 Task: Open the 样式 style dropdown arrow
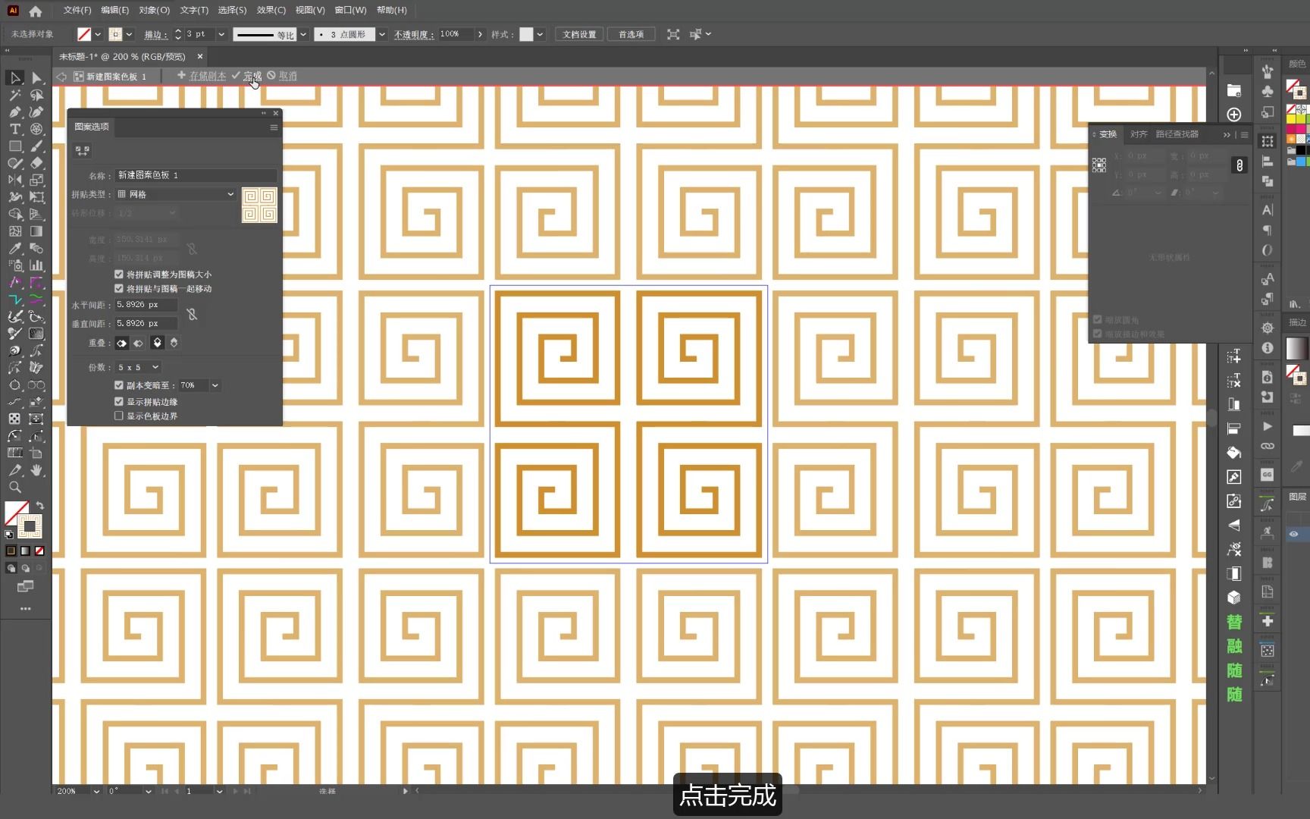[x=541, y=34]
